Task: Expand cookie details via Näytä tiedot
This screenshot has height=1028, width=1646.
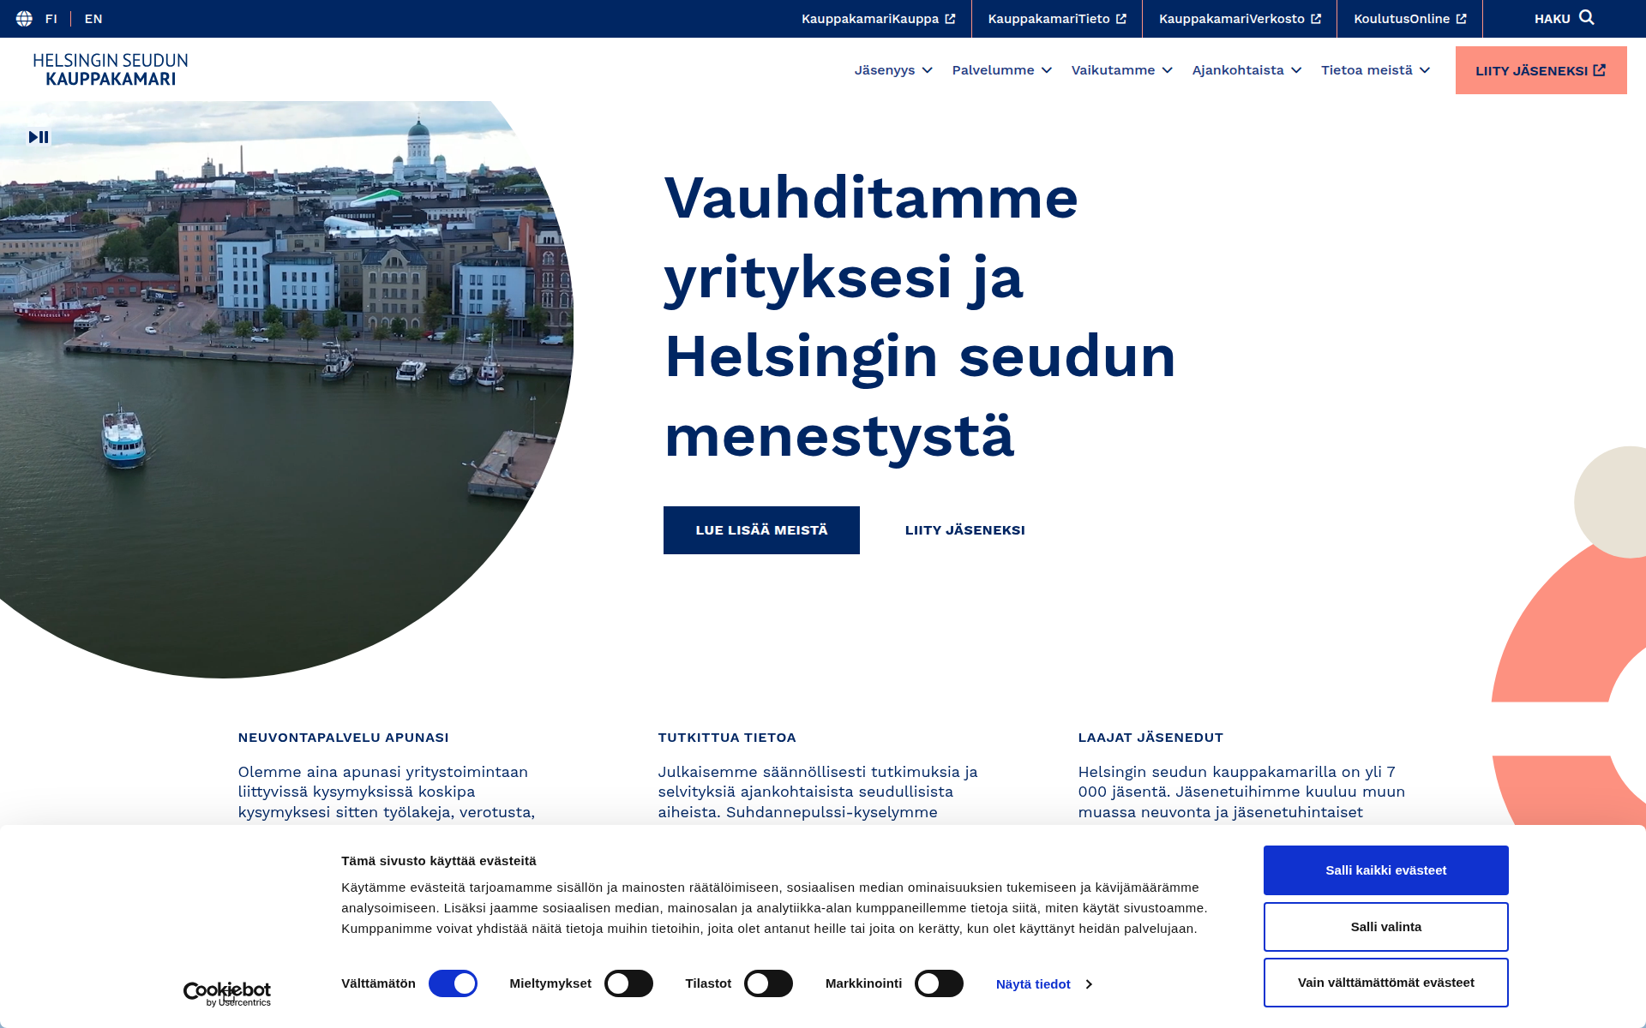Action: pyautogui.click(x=1043, y=984)
